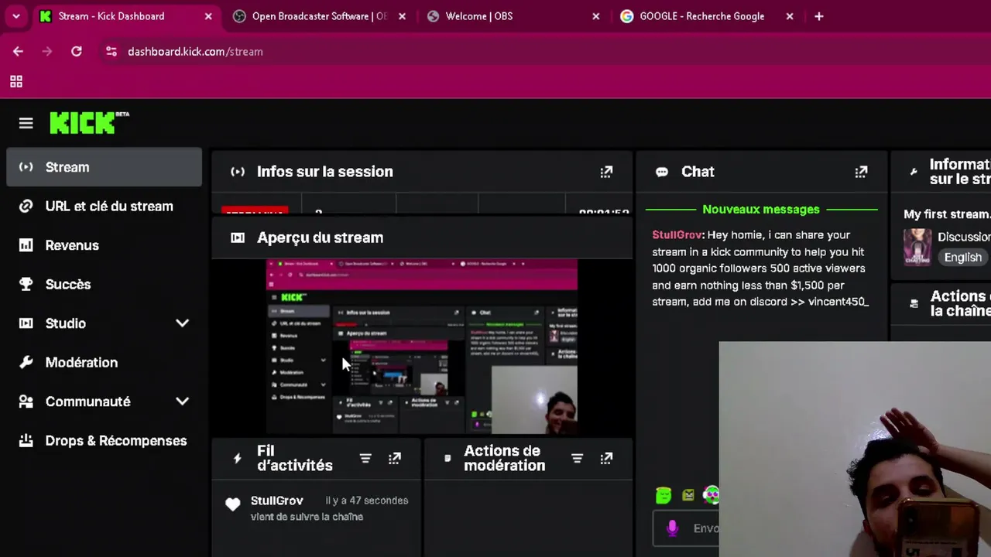This screenshot has width=991, height=557.
Task: Click StullGrov name in activity feed
Action: pos(276,501)
